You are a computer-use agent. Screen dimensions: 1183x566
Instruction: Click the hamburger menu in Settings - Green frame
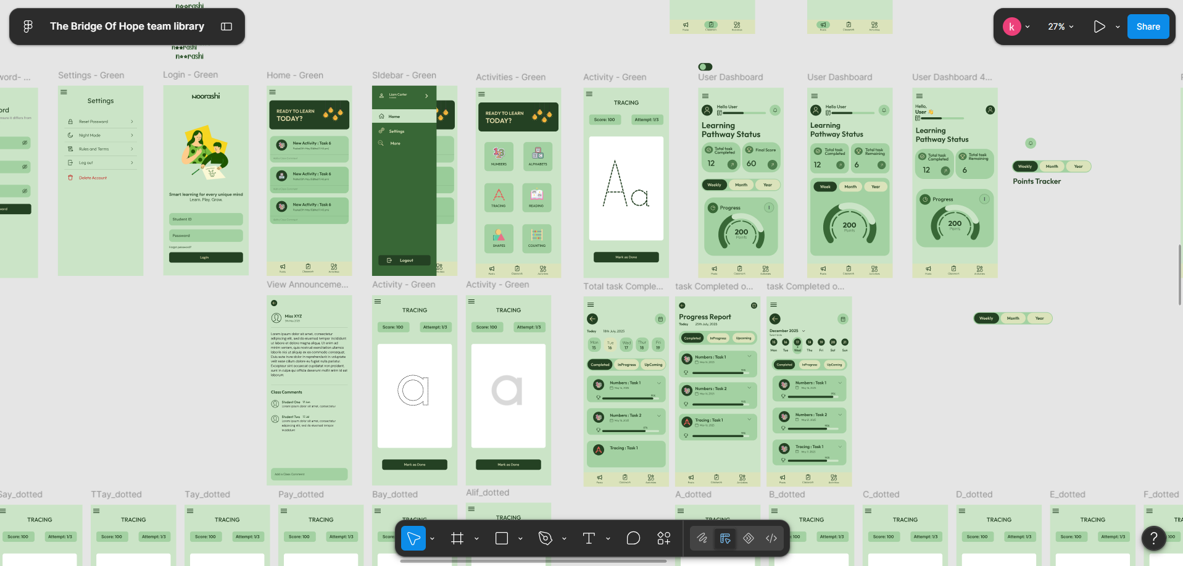[64, 92]
